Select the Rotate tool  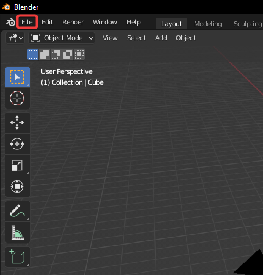(x=18, y=144)
